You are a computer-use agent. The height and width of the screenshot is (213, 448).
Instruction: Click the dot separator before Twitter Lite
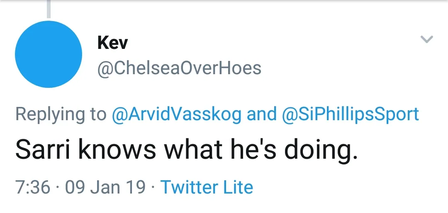(153, 187)
